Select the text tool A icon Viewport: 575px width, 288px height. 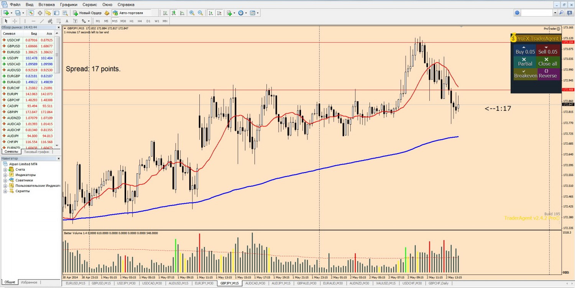(x=67, y=21)
